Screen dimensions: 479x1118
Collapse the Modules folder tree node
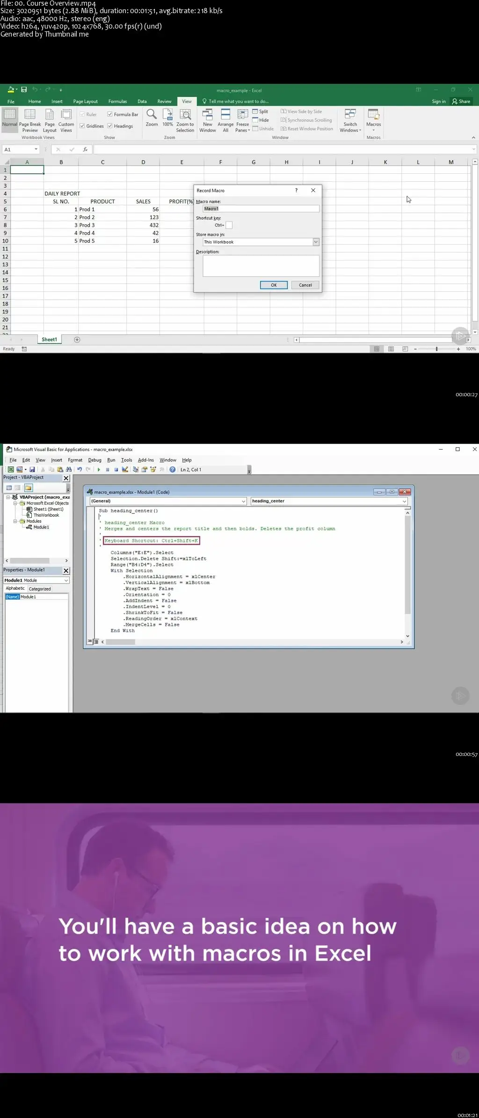(15, 521)
